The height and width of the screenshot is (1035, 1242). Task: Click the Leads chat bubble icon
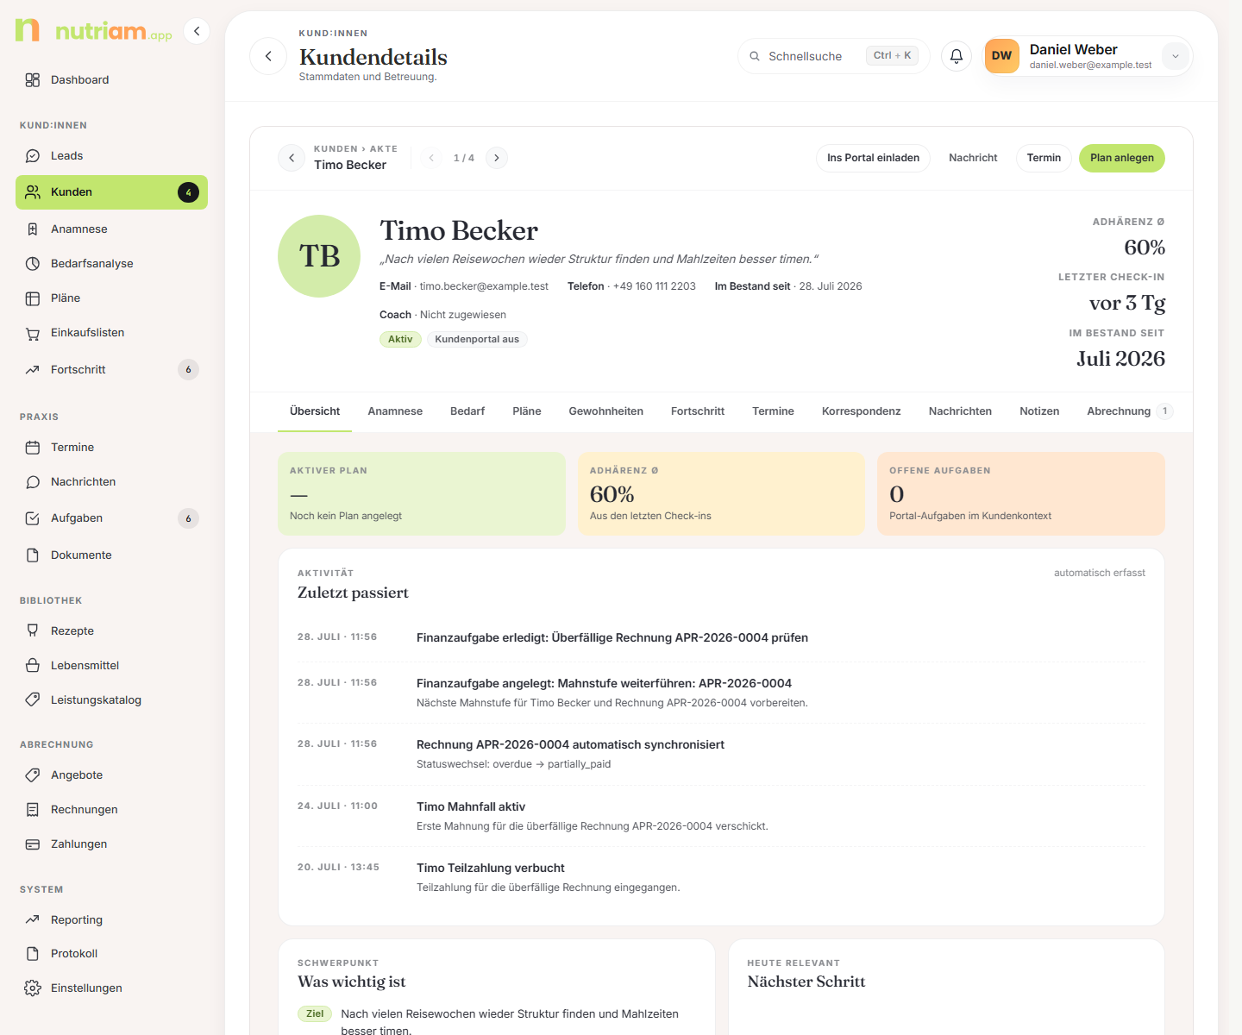click(33, 156)
